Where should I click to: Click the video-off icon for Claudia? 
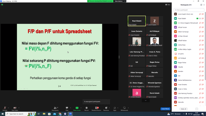point(202,67)
